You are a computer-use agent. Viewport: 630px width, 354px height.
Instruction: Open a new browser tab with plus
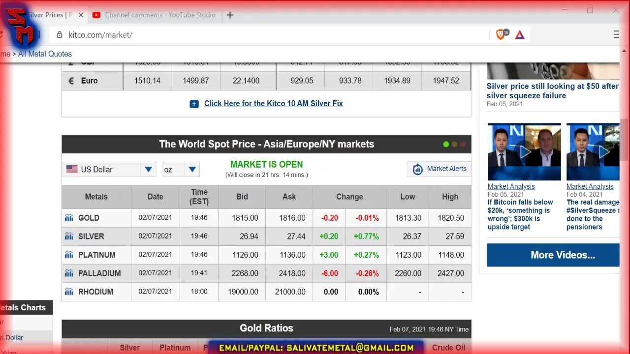pyautogui.click(x=230, y=15)
